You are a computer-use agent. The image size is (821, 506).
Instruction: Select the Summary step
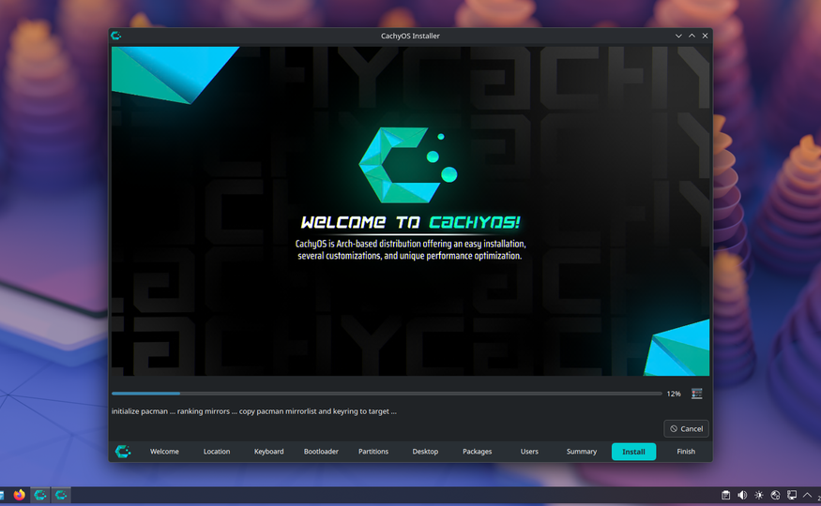point(582,451)
